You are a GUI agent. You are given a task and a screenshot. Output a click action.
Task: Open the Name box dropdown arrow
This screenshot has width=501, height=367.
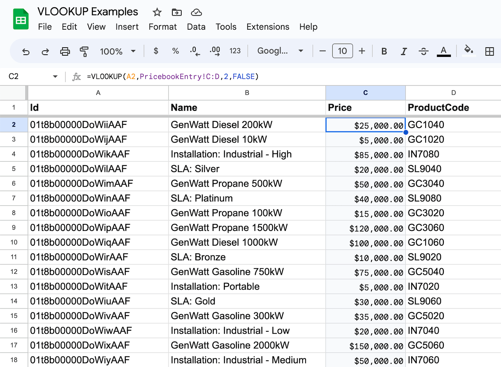pyautogui.click(x=55, y=77)
